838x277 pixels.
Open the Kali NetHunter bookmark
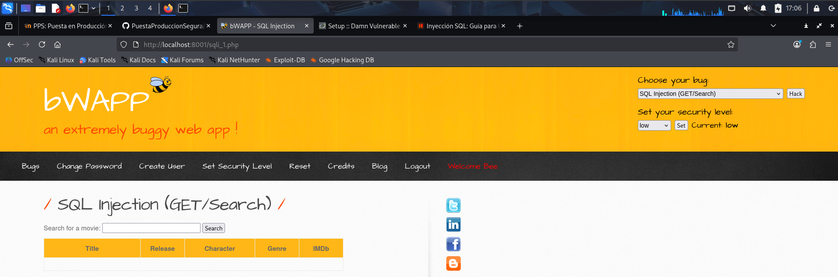click(x=234, y=60)
